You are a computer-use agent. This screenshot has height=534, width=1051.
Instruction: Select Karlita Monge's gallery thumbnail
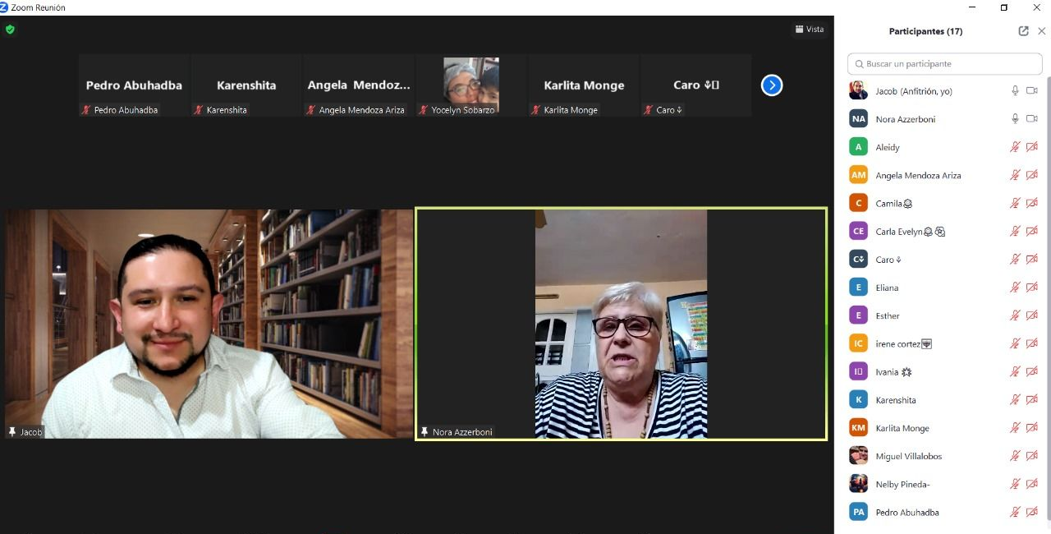click(x=584, y=85)
